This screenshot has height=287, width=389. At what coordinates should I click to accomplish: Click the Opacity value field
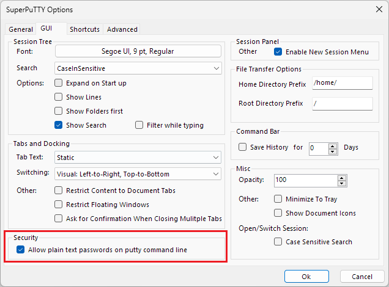(x=306, y=181)
